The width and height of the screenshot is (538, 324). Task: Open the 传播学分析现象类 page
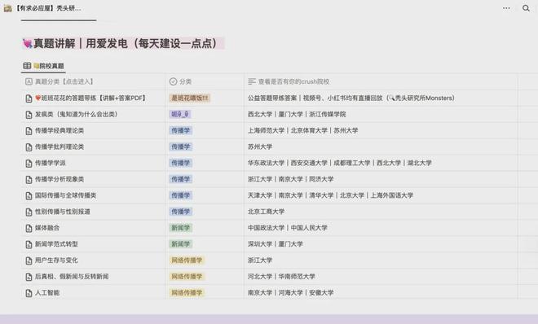[x=60, y=179]
